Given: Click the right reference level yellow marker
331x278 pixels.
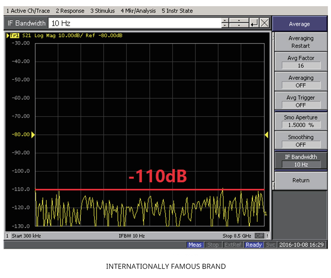Looking at the screenshot, I should (266, 135).
